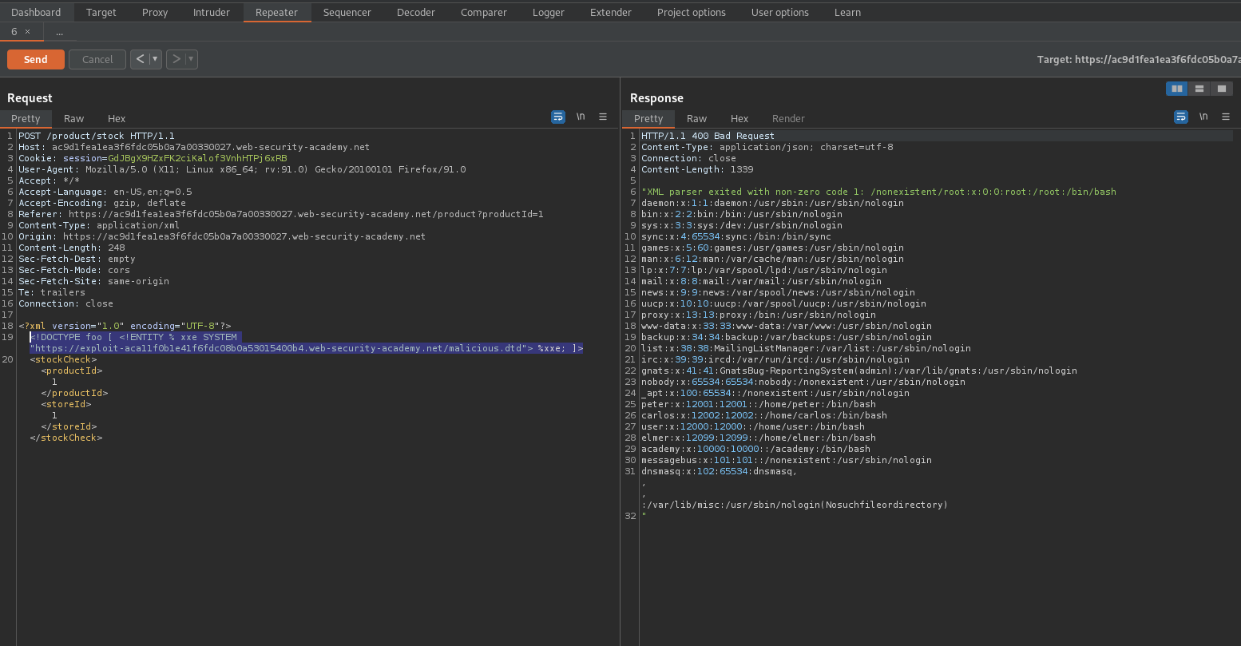Switch to the Proxy tab
The height and width of the screenshot is (646, 1241).
point(155,12)
